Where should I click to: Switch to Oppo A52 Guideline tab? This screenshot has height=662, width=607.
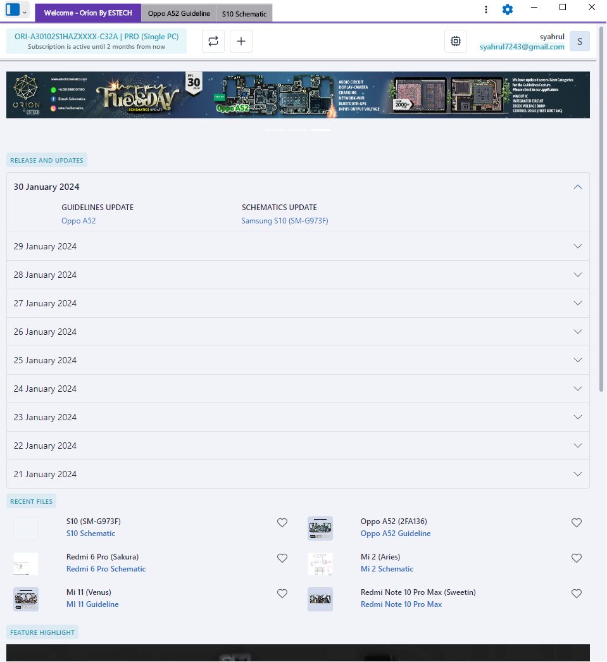pos(178,13)
